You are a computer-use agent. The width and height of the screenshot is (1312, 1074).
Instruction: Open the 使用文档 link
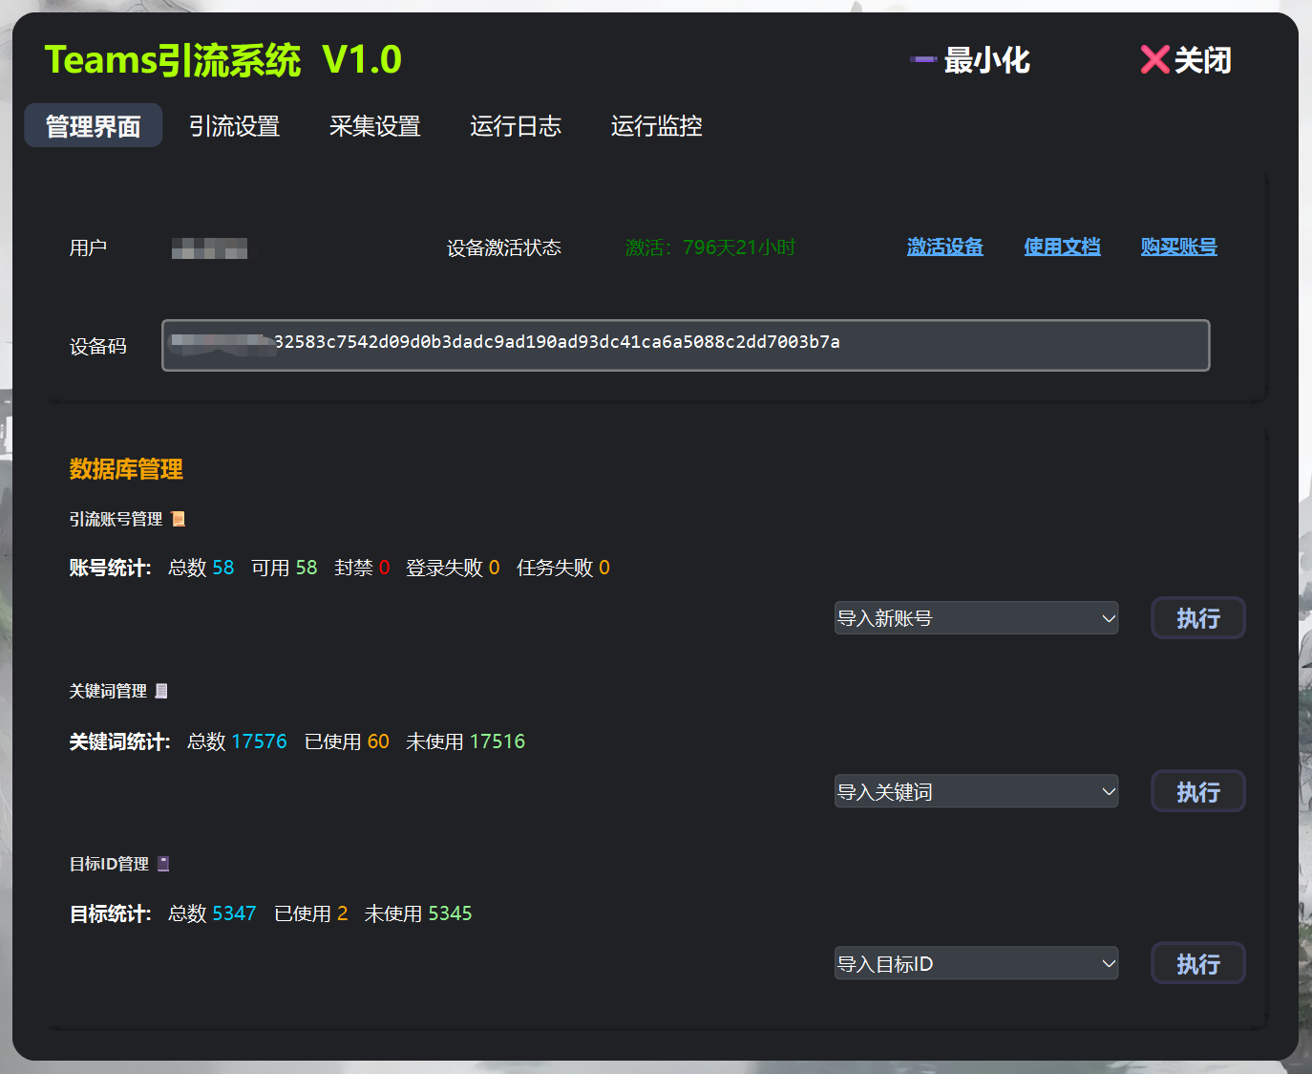(1062, 247)
